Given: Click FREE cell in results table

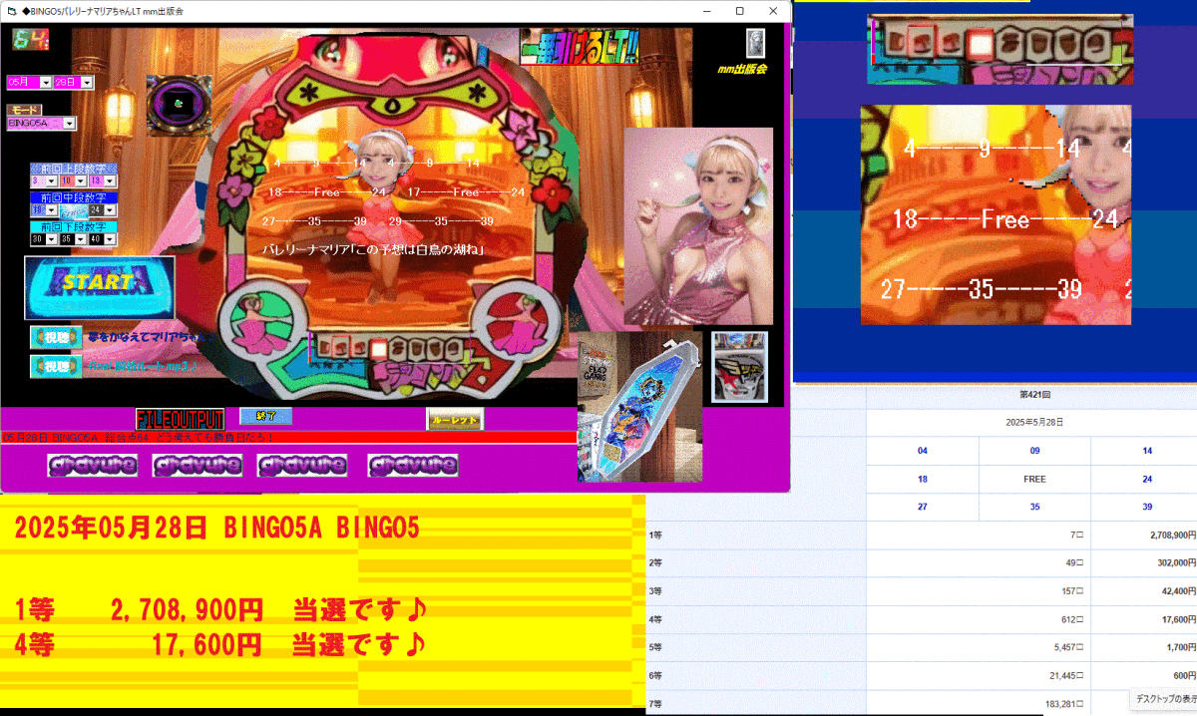Looking at the screenshot, I should pyautogui.click(x=1034, y=479).
